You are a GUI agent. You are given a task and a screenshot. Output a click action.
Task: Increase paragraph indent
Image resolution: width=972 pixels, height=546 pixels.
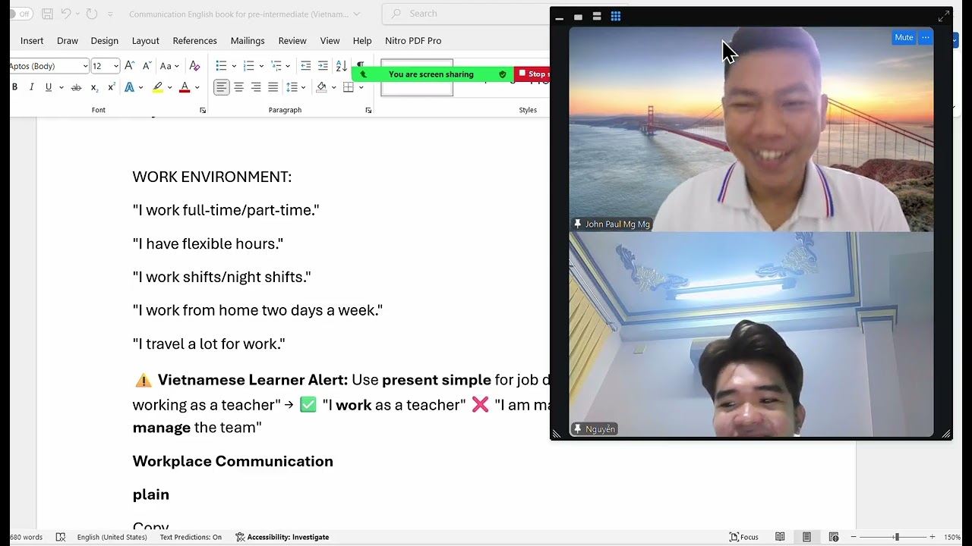coord(323,66)
